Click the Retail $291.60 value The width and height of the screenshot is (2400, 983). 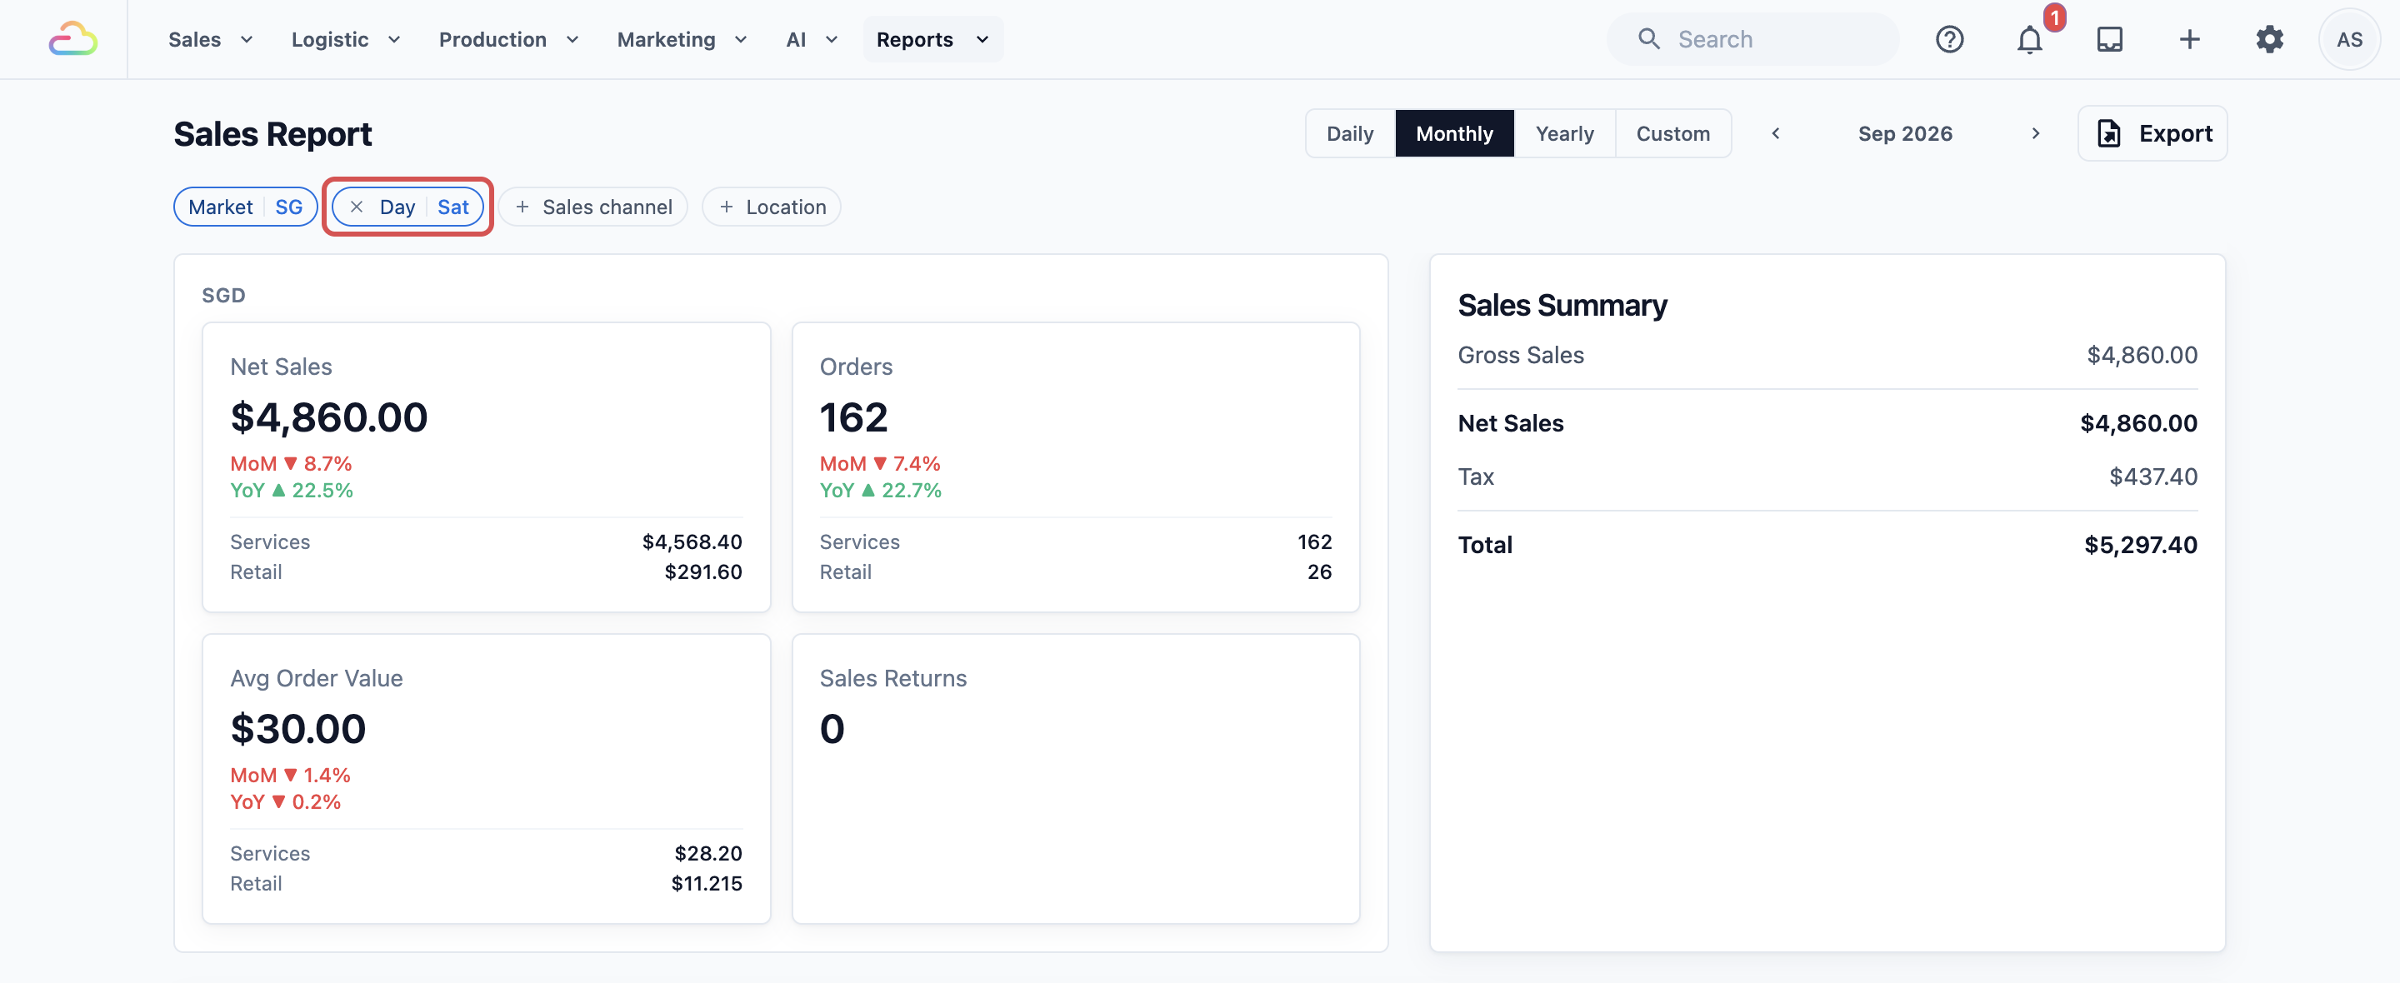point(702,571)
